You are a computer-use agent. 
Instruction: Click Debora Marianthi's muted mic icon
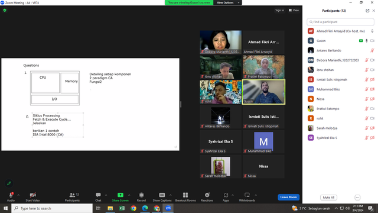[367, 60]
